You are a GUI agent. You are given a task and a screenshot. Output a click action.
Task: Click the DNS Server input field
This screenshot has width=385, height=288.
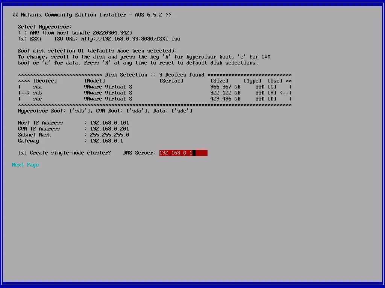[x=183, y=153]
